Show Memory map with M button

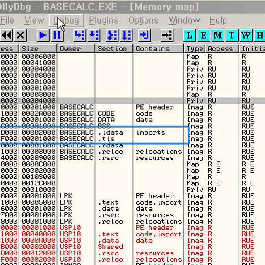[217, 35]
